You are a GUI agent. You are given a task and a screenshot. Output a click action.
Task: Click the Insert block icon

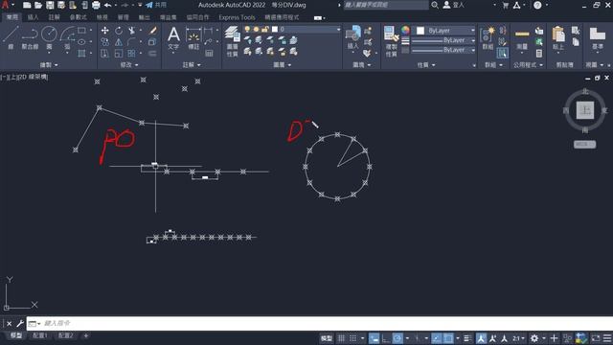pyautogui.click(x=353, y=37)
